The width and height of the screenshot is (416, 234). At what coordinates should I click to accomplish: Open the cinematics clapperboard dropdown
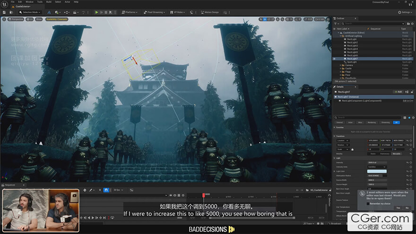[x=76, y=12]
